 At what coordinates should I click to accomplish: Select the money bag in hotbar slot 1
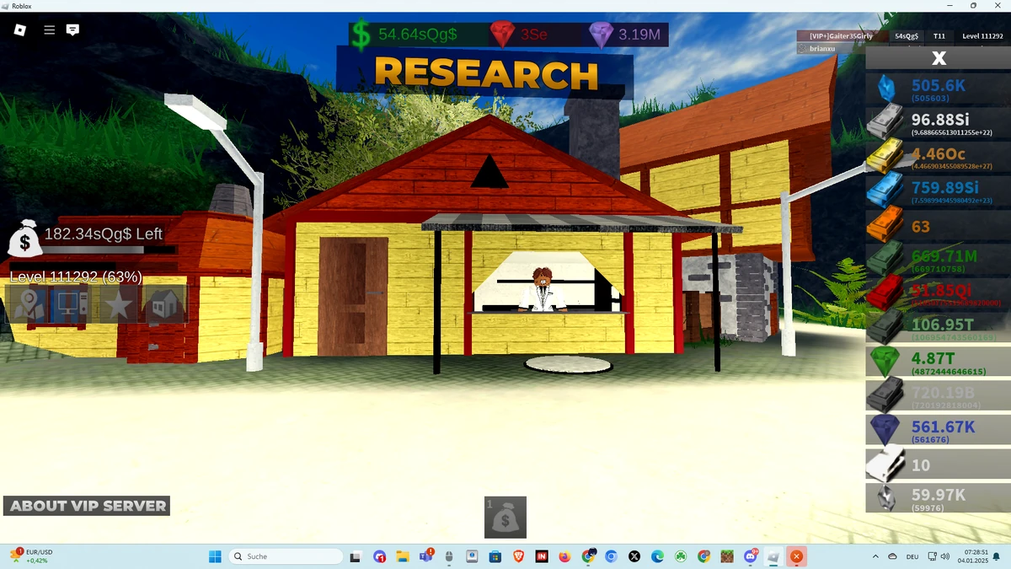point(505,517)
